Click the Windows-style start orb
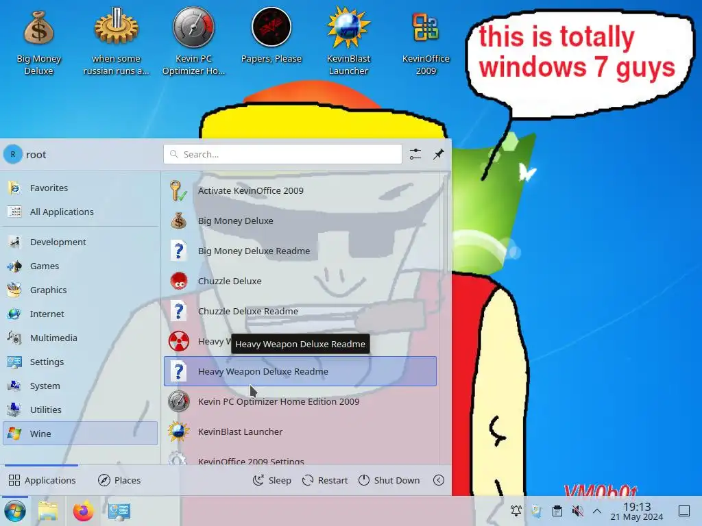The height and width of the screenshot is (526, 702). [15, 511]
